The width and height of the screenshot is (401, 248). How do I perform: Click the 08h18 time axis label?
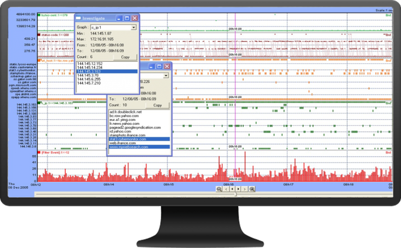(348, 184)
